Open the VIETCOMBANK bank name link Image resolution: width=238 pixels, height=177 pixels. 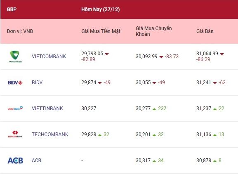pyautogui.click(x=49, y=57)
